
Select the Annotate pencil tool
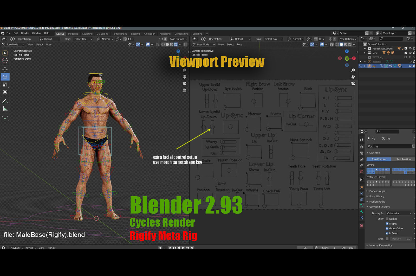pyautogui.click(x=5, y=101)
